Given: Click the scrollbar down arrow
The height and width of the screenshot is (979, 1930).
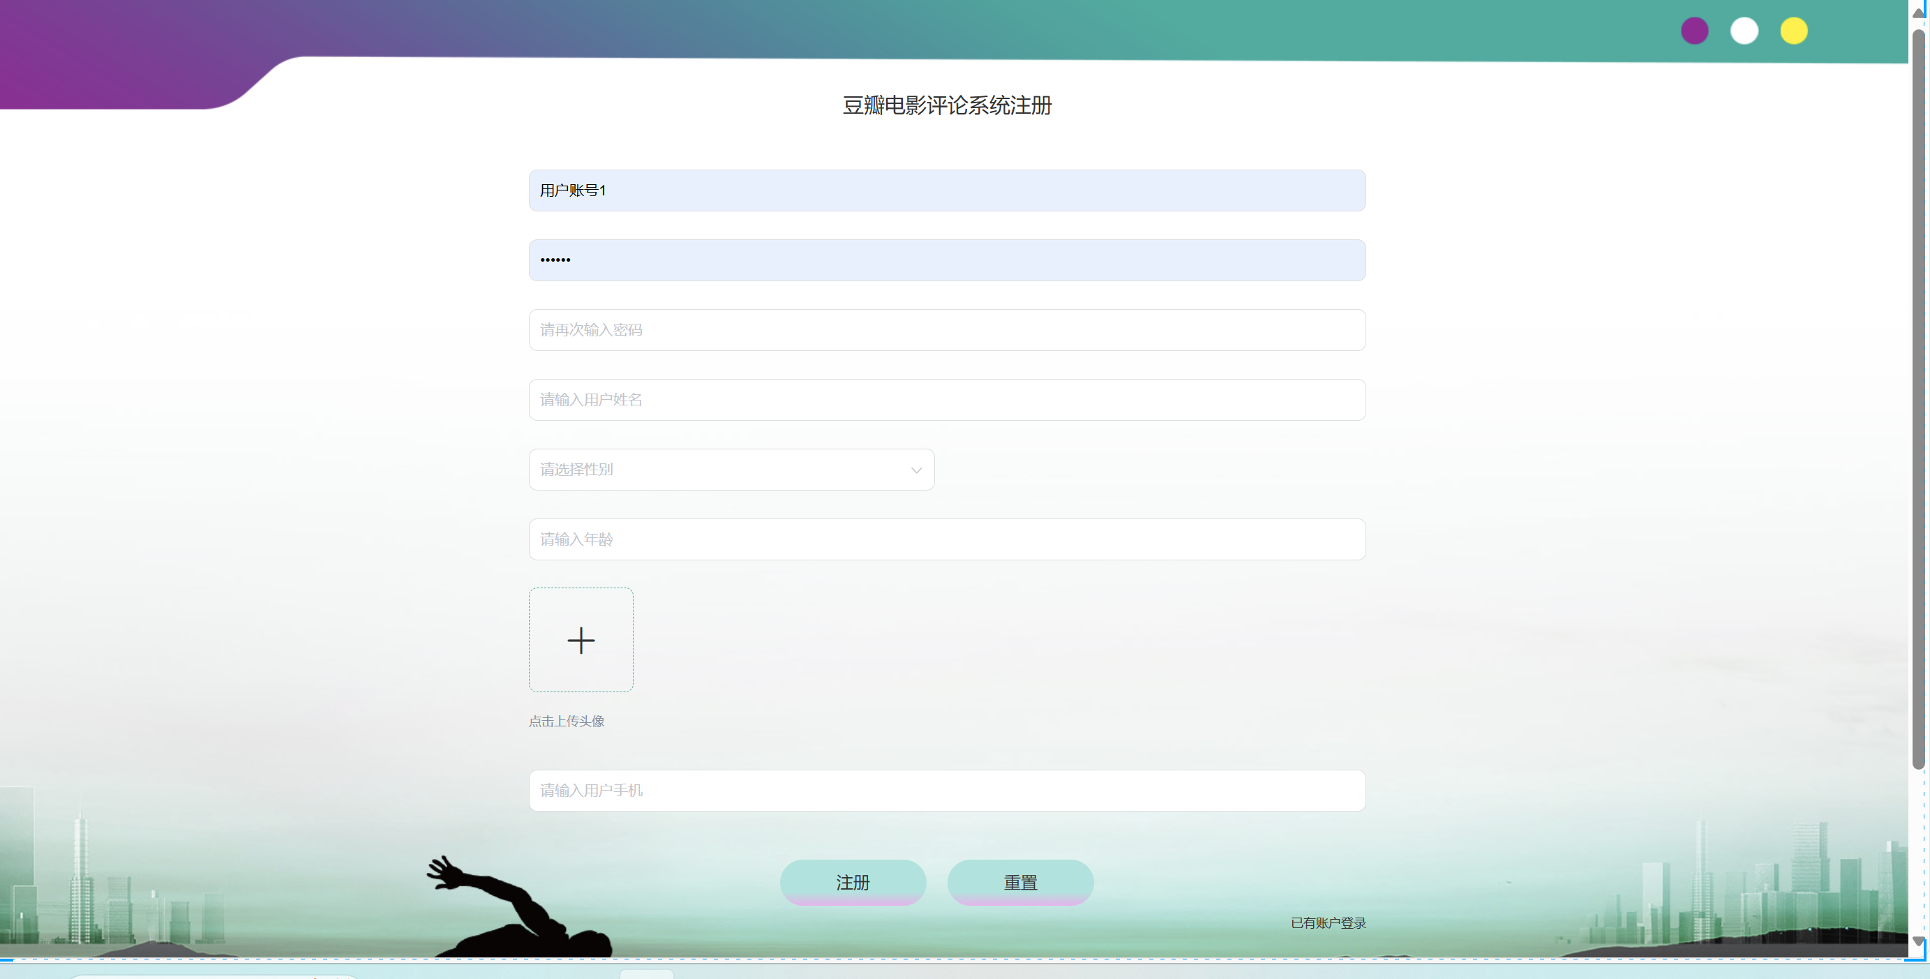Looking at the screenshot, I should tap(1917, 941).
